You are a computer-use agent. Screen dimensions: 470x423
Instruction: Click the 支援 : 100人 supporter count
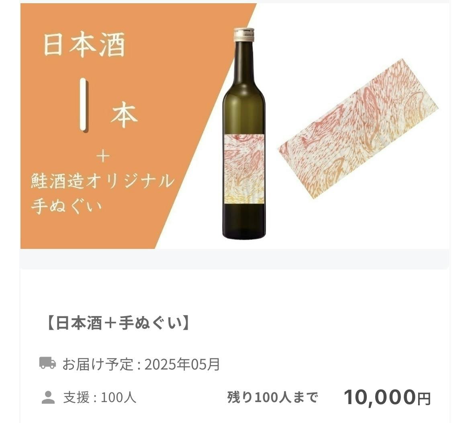[x=100, y=398]
